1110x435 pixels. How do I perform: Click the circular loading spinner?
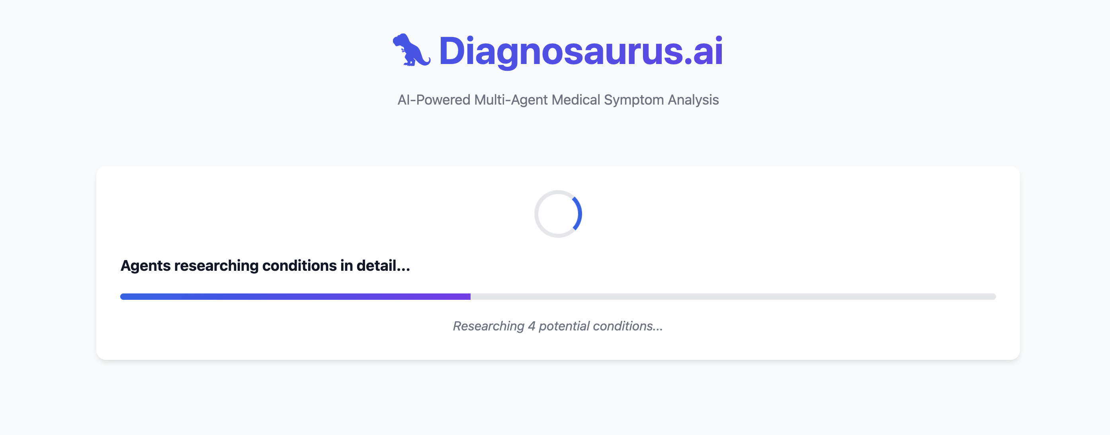tap(558, 214)
